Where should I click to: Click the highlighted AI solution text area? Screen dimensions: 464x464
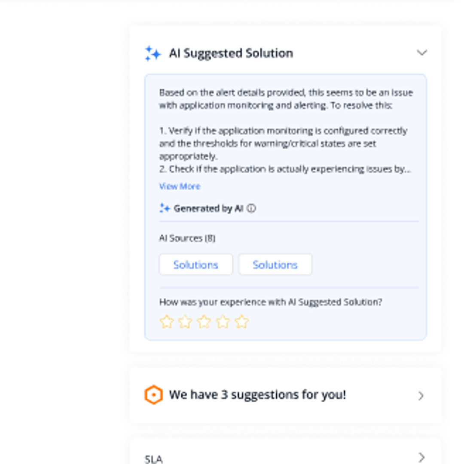285,129
